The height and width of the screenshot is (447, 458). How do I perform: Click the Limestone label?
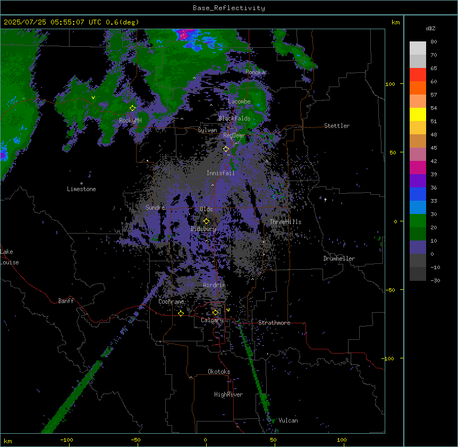(81, 189)
